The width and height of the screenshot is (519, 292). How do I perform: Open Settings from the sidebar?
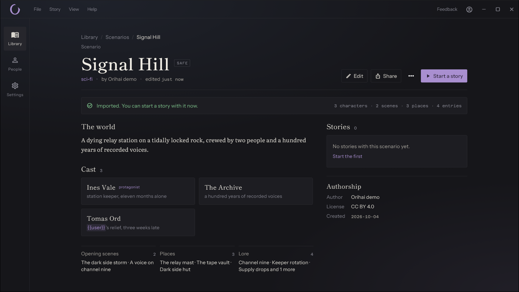tap(15, 90)
